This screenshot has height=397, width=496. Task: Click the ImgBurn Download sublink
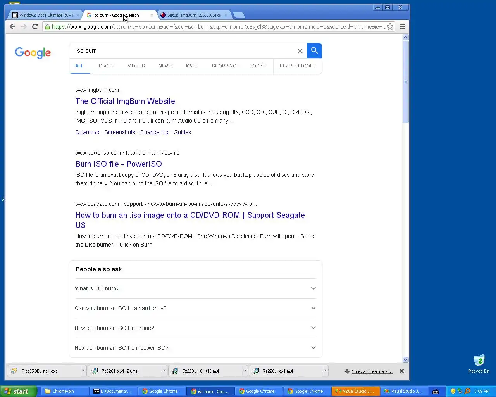[88, 132]
